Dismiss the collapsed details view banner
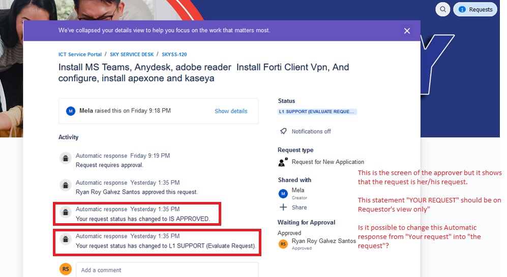The height and width of the screenshot is (277, 507). (407, 30)
